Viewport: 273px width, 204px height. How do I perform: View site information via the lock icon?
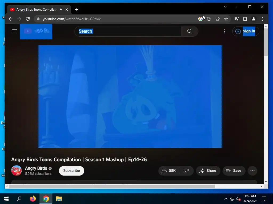click(x=38, y=19)
